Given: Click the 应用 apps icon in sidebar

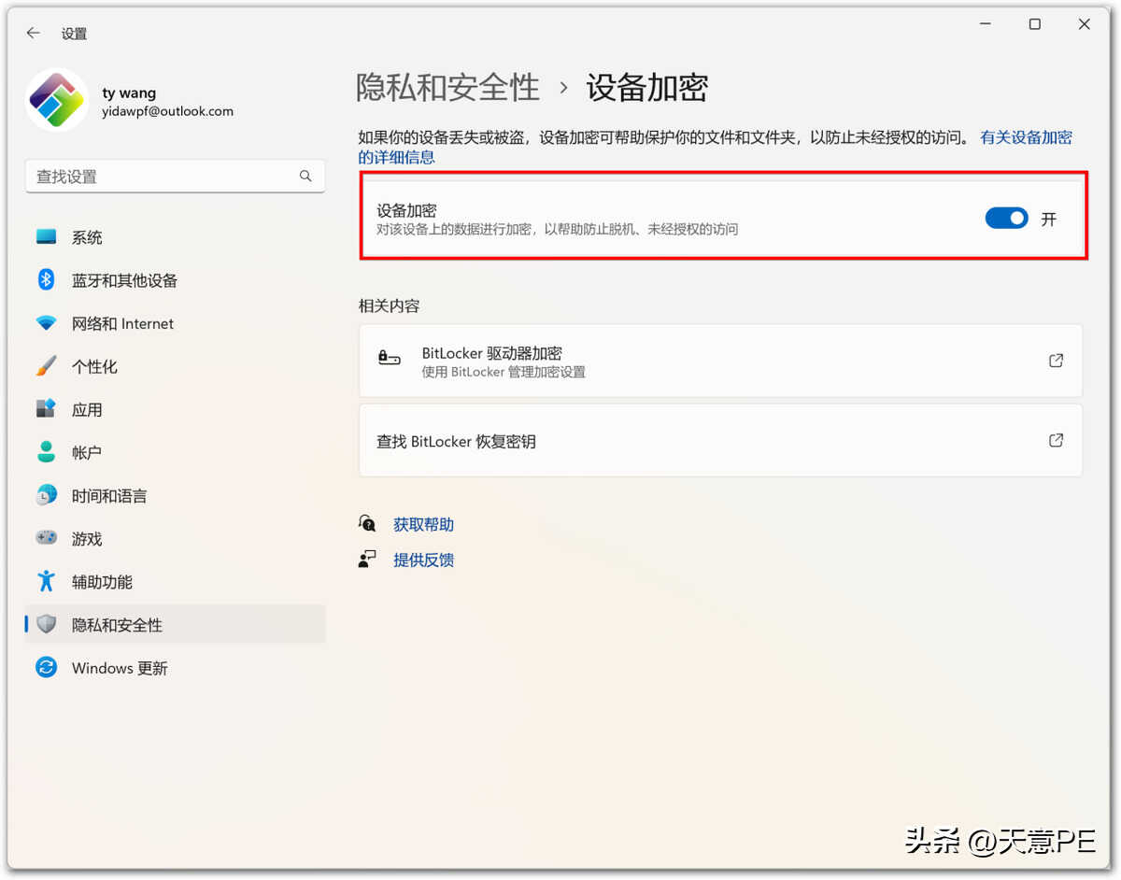Looking at the screenshot, I should pyautogui.click(x=46, y=409).
